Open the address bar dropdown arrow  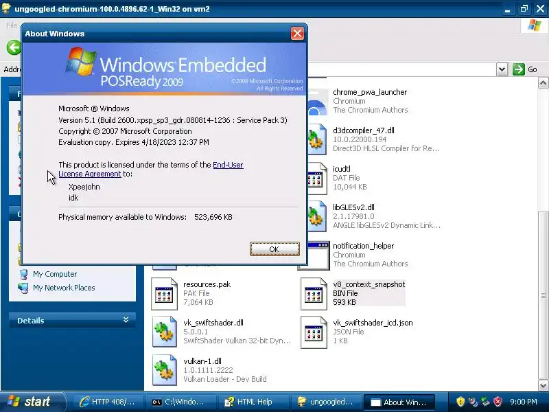[x=502, y=69]
